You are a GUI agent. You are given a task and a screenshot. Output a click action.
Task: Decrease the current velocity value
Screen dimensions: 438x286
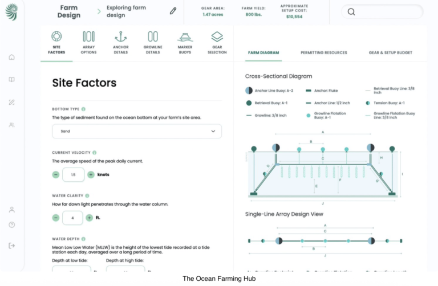click(x=56, y=175)
